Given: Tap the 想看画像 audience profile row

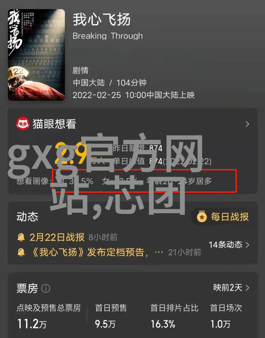Looking at the screenshot, I should coord(114,181).
